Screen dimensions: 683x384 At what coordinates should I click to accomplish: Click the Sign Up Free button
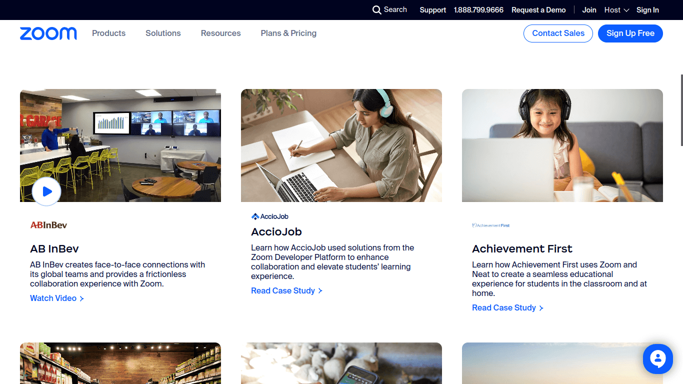pos(630,33)
